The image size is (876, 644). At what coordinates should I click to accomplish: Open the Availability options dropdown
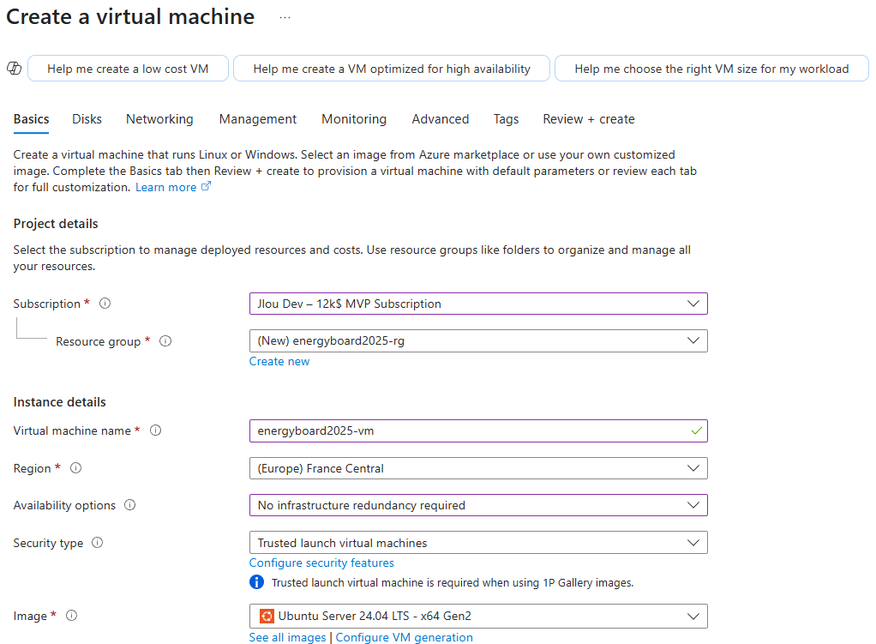pyautogui.click(x=478, y=505)
